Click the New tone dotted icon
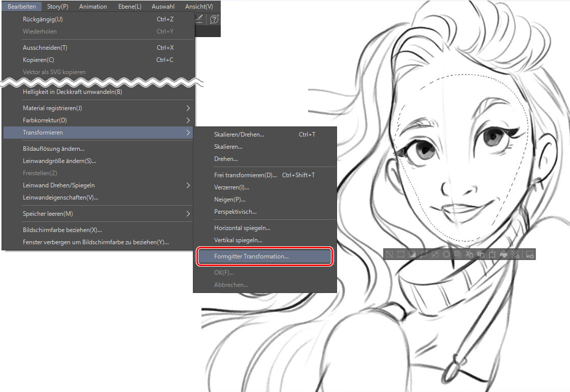 (515, 254)
